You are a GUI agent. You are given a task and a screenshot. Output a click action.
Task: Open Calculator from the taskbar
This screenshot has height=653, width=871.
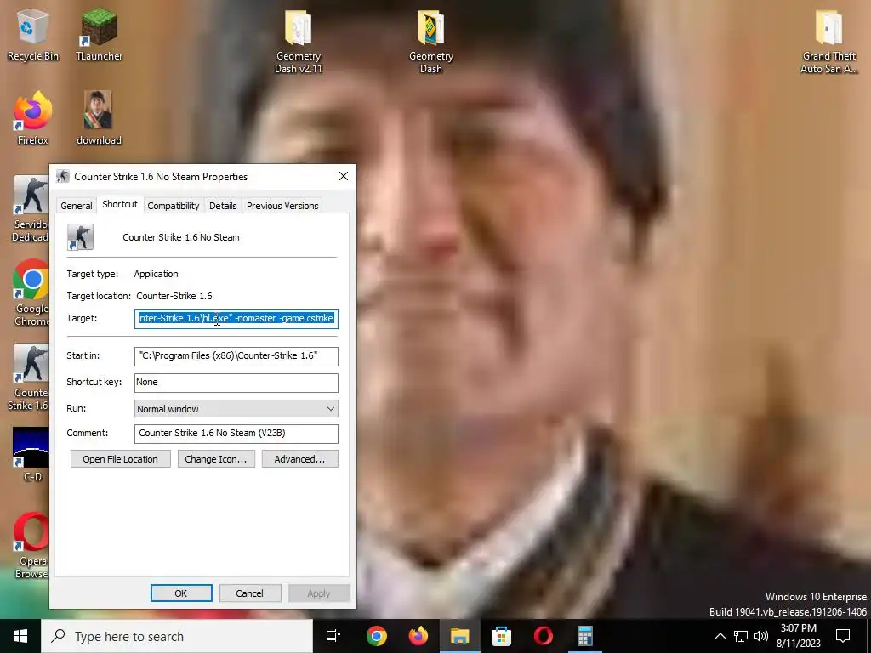coord(584,636)
